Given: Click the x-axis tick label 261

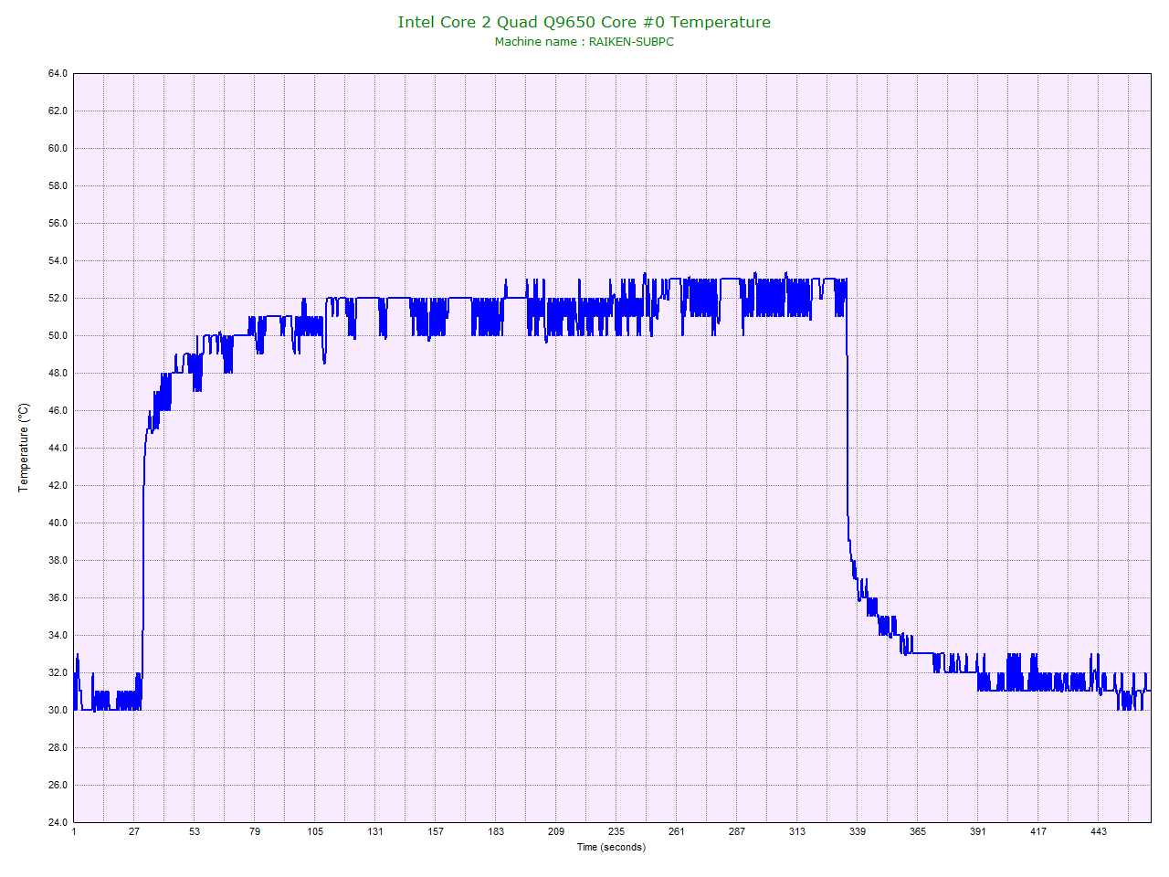Looking at the screenshot, I should coord(677,831).
